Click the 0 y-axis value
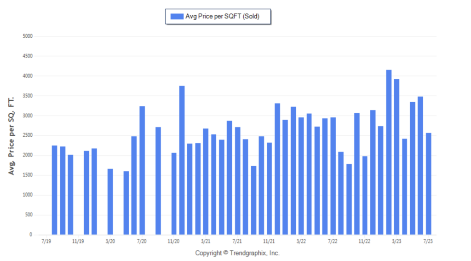The image size is (471, 261). (31, 235)
